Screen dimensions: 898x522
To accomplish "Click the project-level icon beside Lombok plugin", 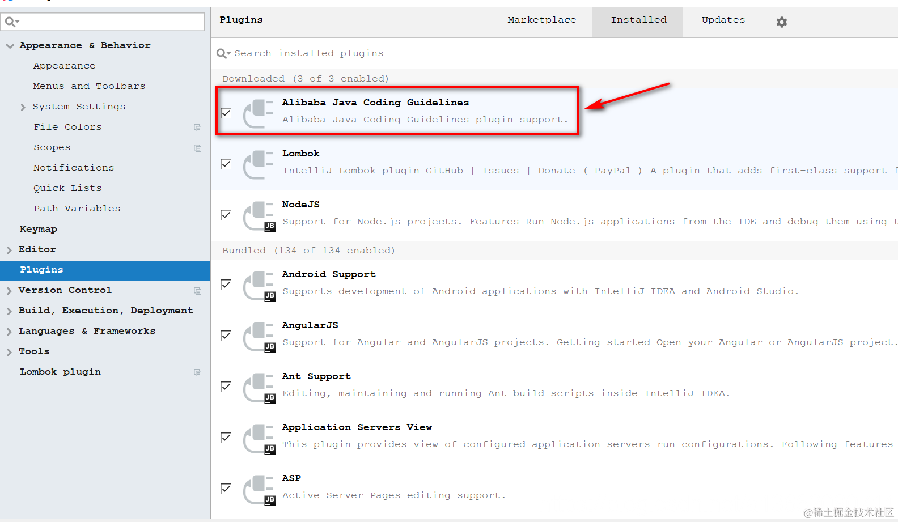I will tap(197, 372).
